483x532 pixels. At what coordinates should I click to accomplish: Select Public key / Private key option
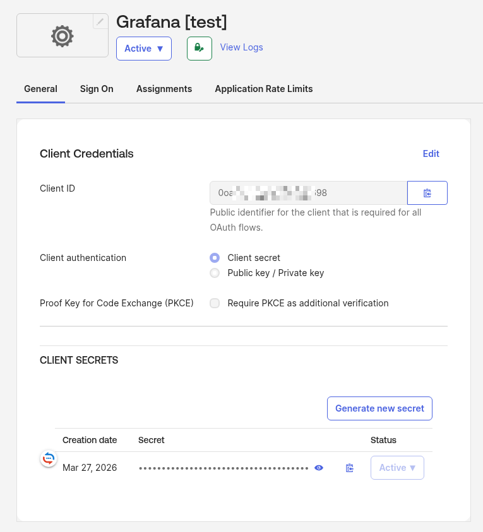point(215,273)
